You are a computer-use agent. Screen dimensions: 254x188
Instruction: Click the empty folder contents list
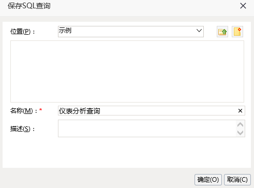[127, 71]
